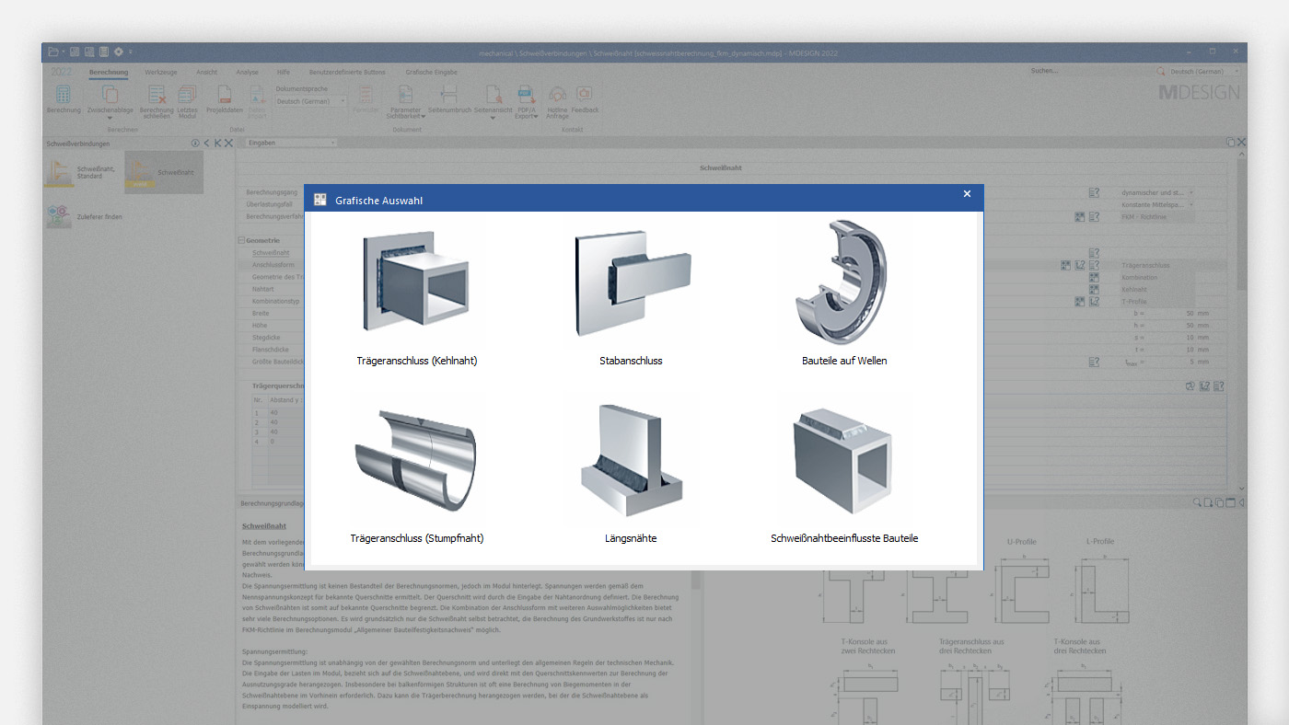
Task: Open the dynamischer und st... dropdown
Action: coord(1156,193)
